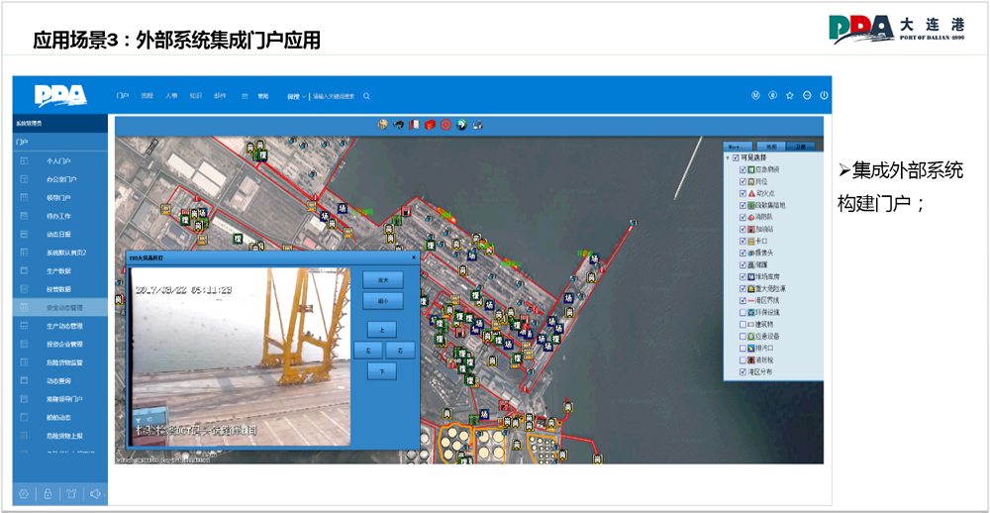Open the hamburger menu icon beside 常用

point(245,96)
